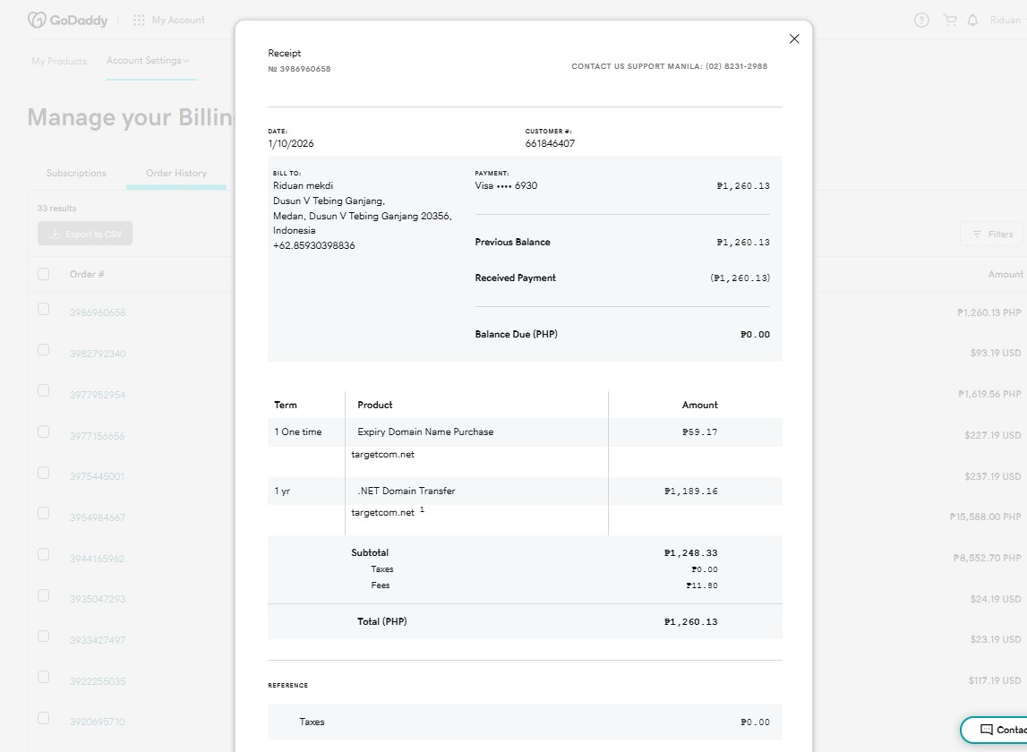The width and height of the screenshot is (1027, 752).
Task: Check the box for order 3986960658
Action: (x=44, y=309)
